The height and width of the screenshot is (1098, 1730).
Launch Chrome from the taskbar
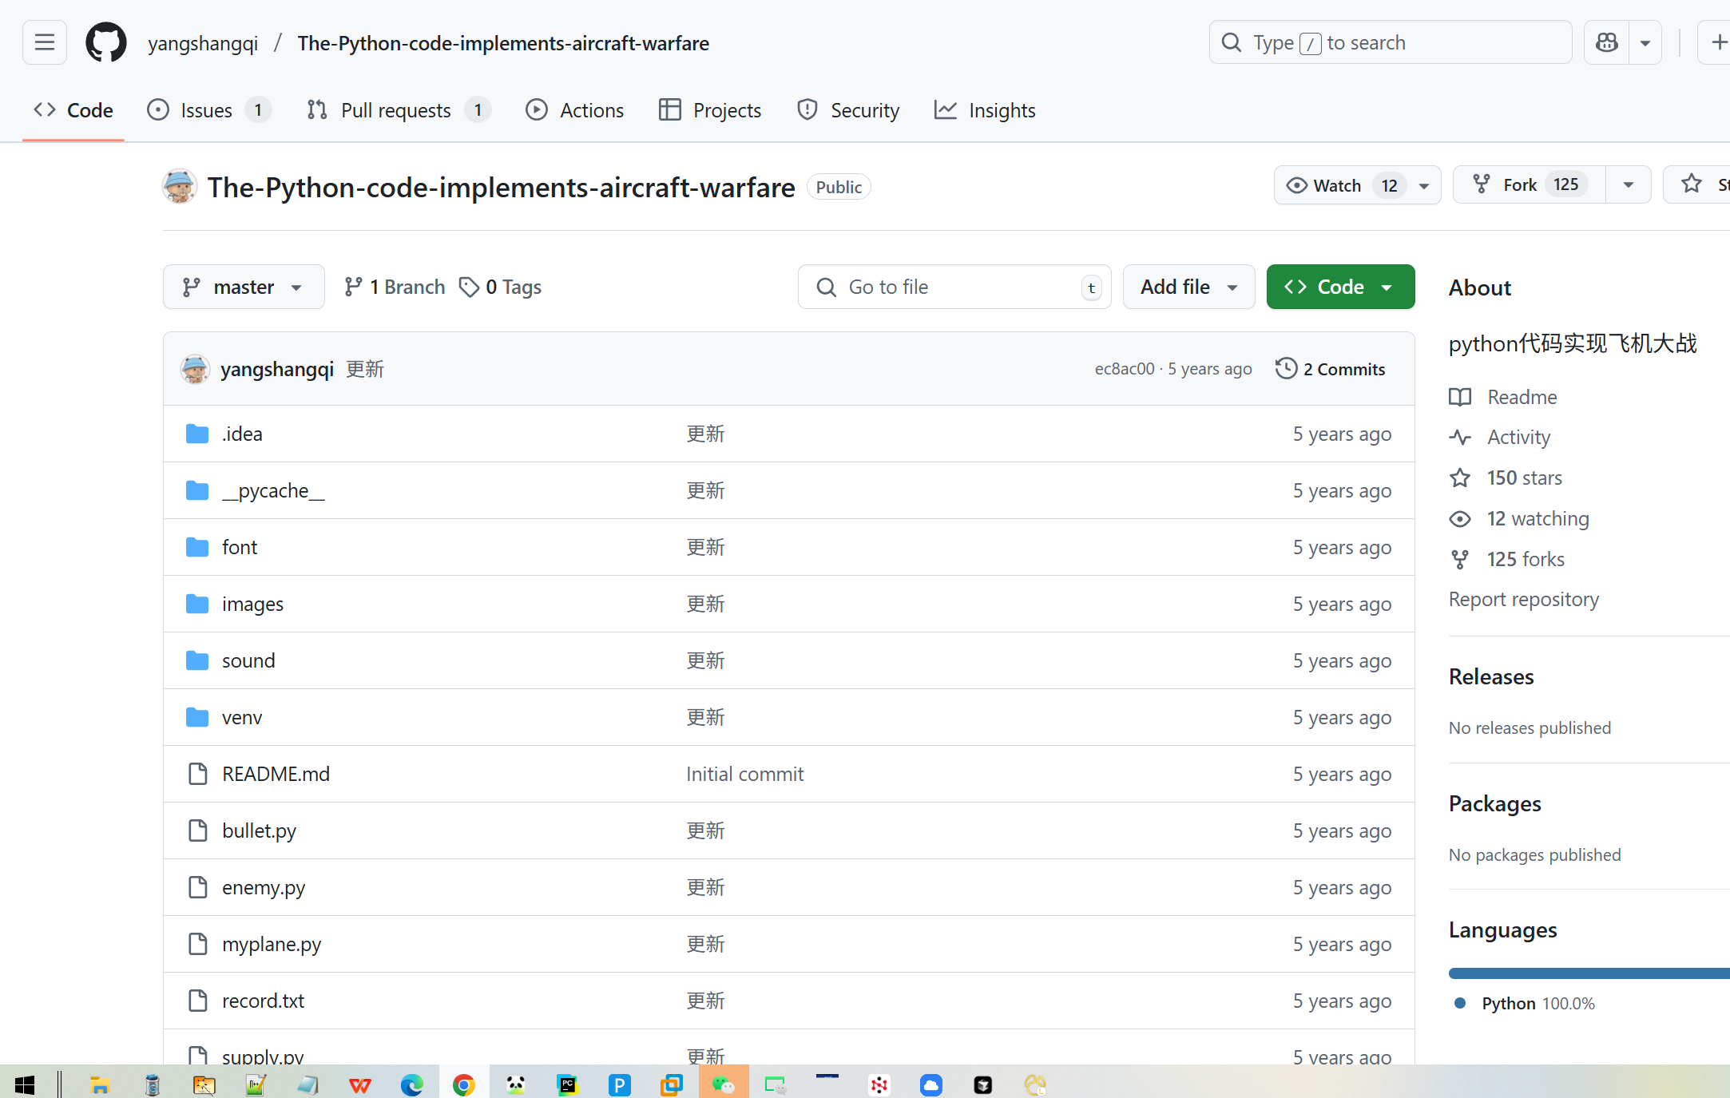coord(463,1084)
